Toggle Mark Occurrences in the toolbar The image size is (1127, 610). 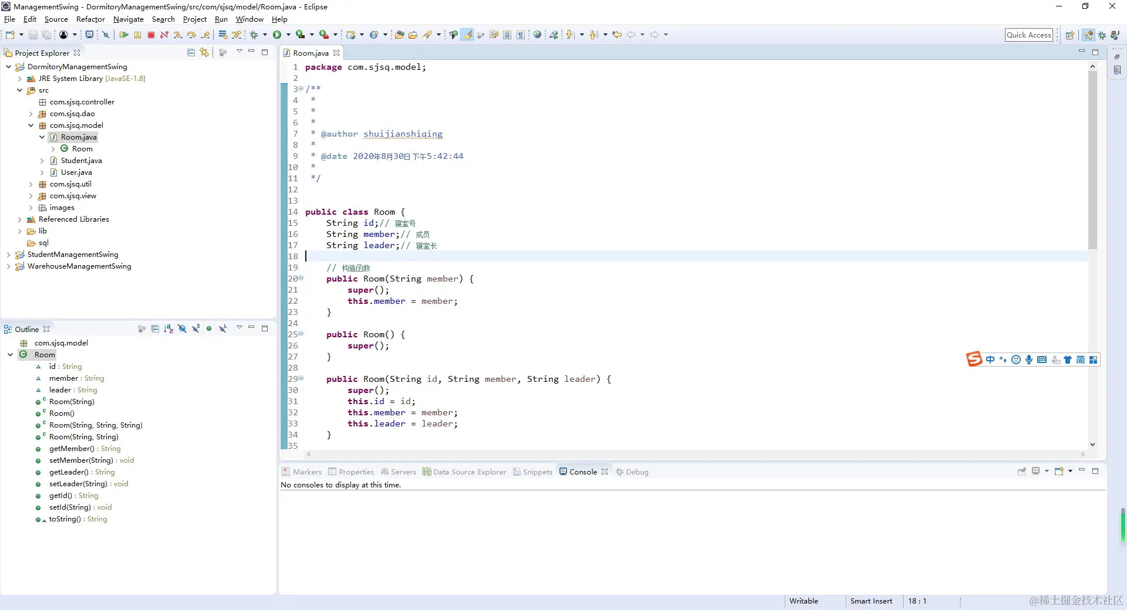[467, 35]
